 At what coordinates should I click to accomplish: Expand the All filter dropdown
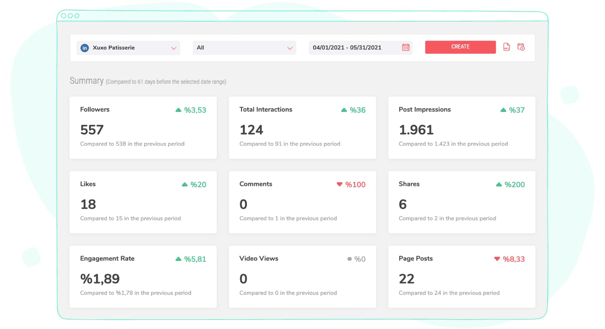point(244,48)
